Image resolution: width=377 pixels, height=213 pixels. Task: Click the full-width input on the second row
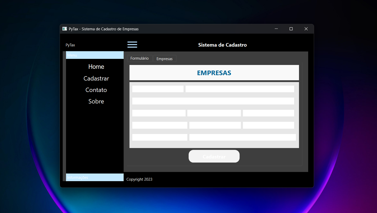[x=213, y=101]
